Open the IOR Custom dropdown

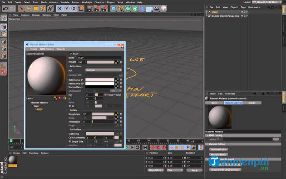tap(104, 70)
